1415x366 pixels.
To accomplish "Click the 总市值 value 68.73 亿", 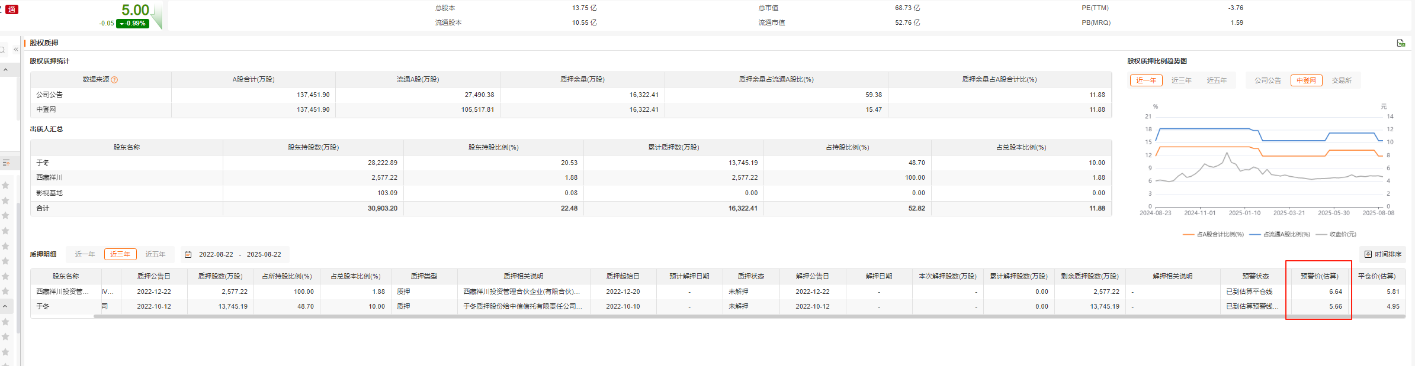I will coord(907,8).
